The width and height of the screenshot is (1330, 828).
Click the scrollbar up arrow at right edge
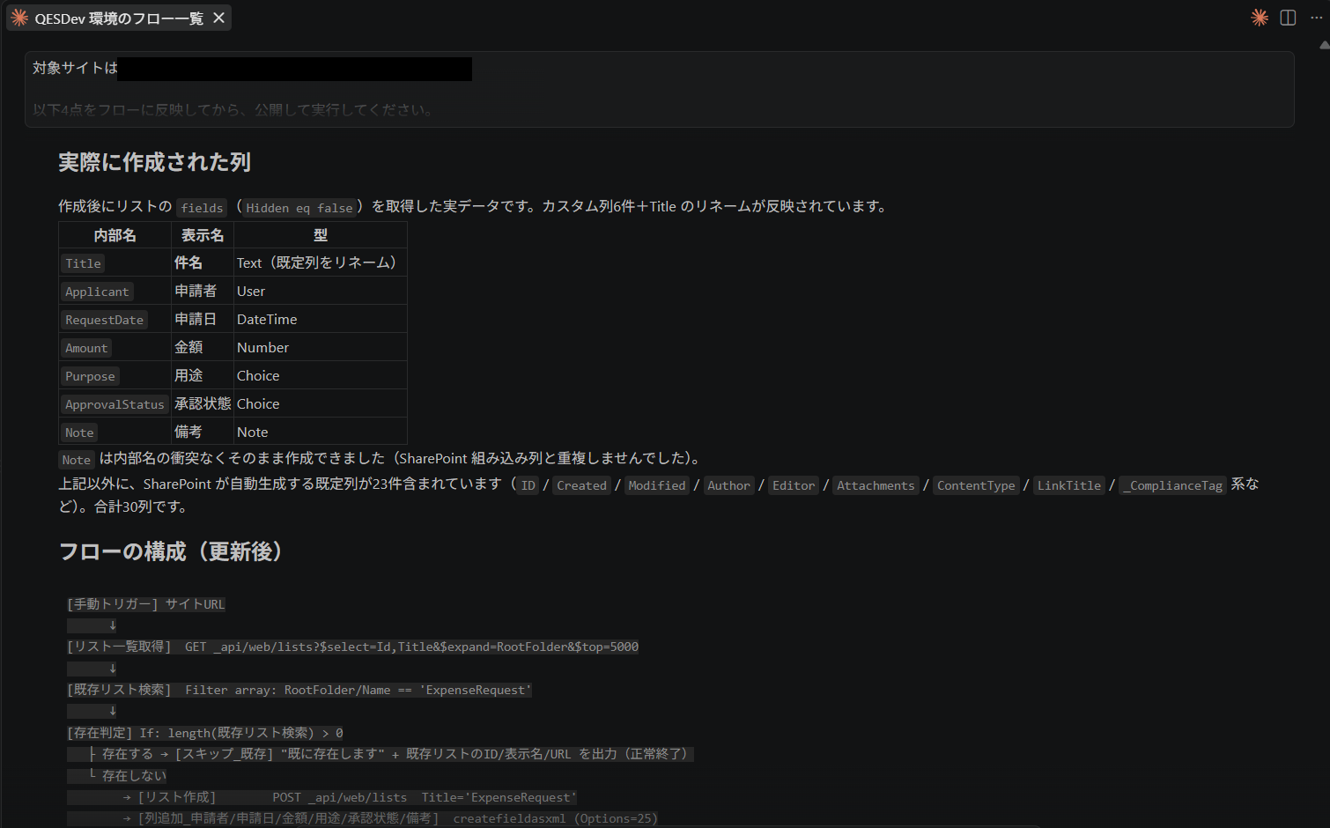[1325, 44]
